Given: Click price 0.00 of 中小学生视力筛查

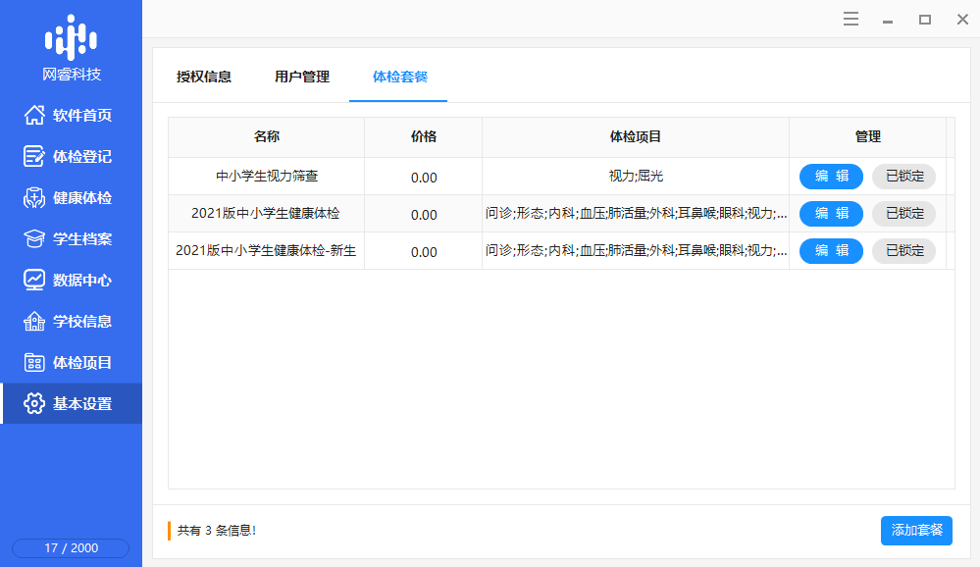Looking at the screenshot, I should [423, 177].
